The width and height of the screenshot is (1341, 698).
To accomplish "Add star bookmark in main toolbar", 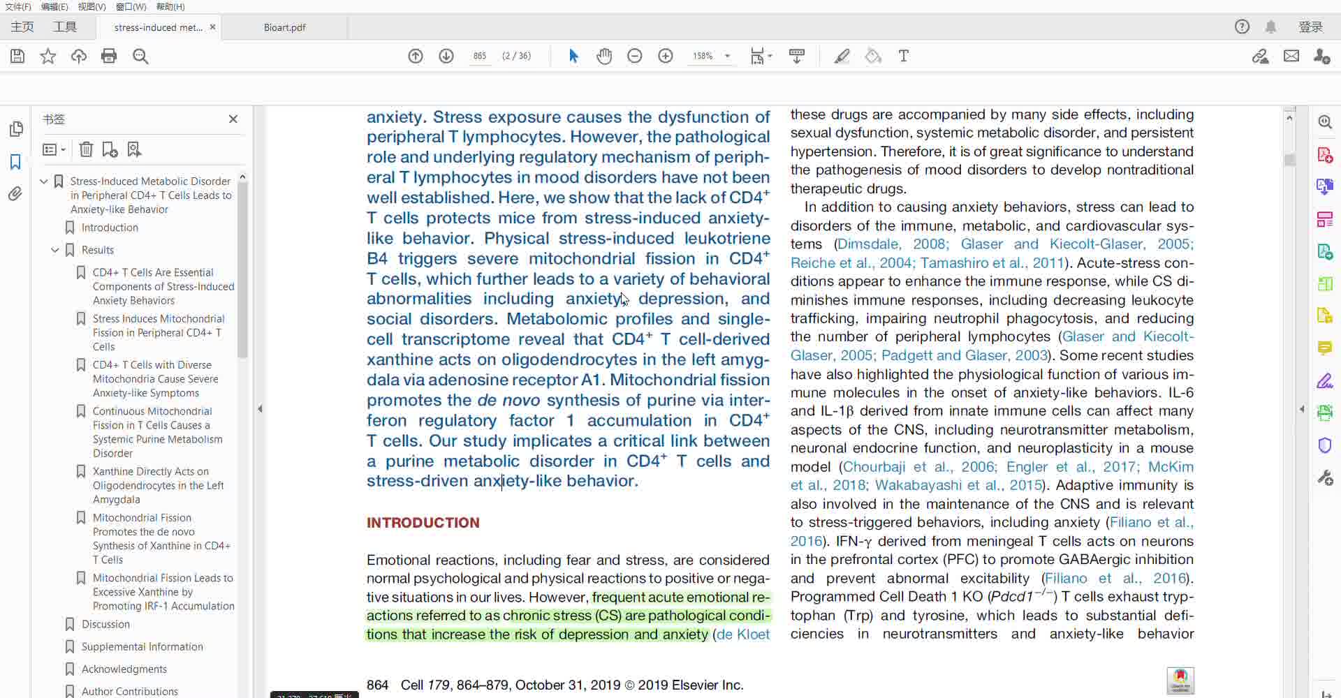I will (47, 56).
